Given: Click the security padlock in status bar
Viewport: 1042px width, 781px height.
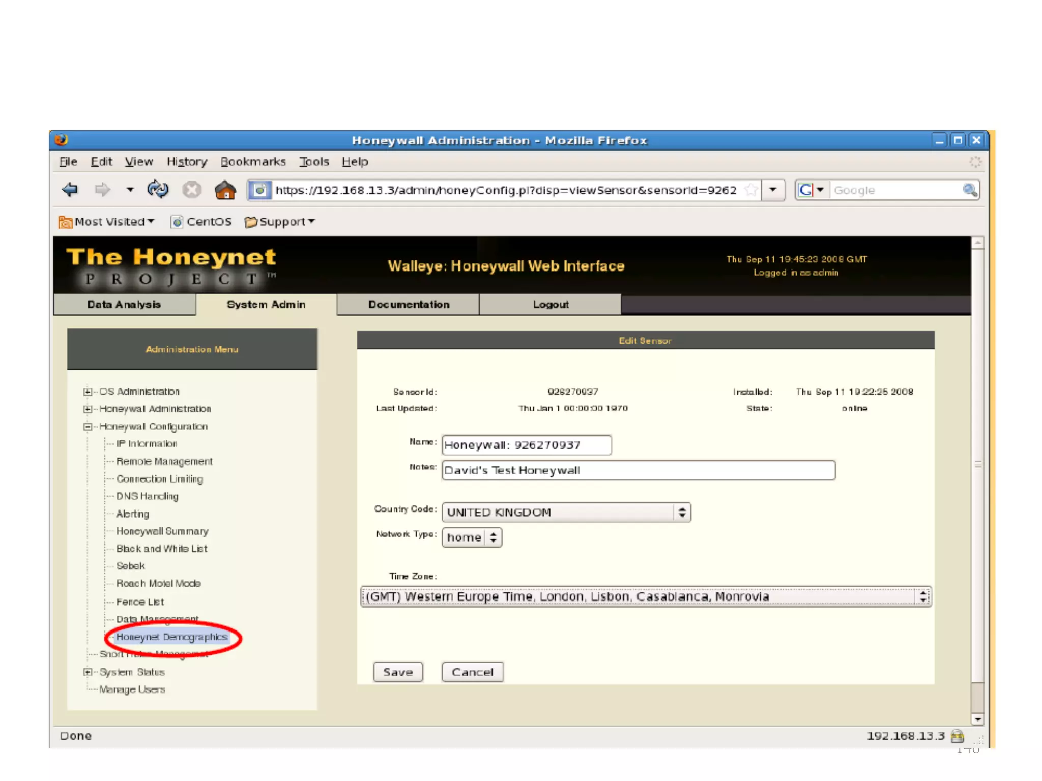Looking at the screenshot, I should point(957,736).
